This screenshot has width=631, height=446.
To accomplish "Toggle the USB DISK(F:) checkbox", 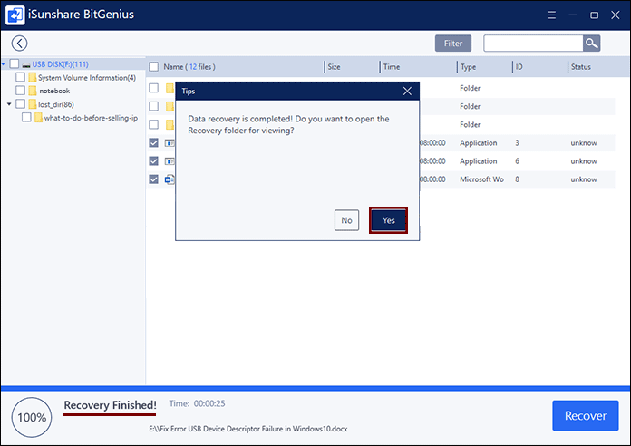I will [x=15, y=63].
